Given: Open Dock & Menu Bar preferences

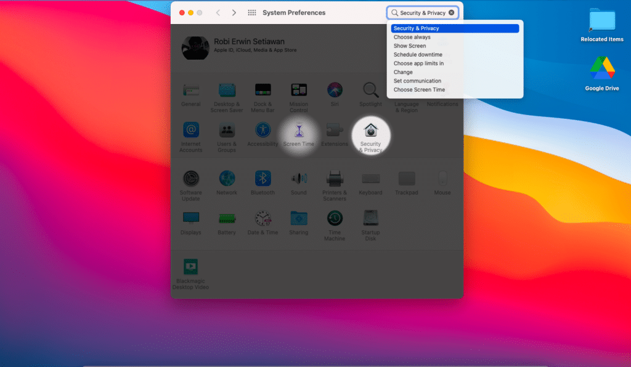Looking at the screenshot, I should 263,98.
